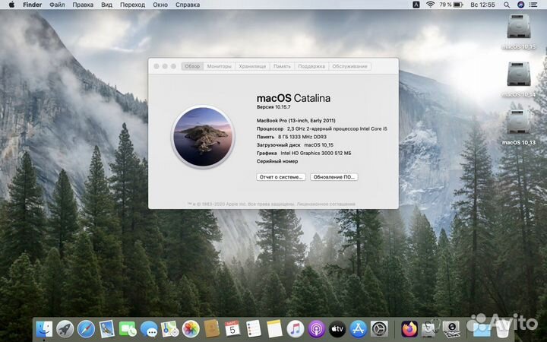547x342 pixels.
Task: Select the Обзор tab
Action: click(192, 66)
